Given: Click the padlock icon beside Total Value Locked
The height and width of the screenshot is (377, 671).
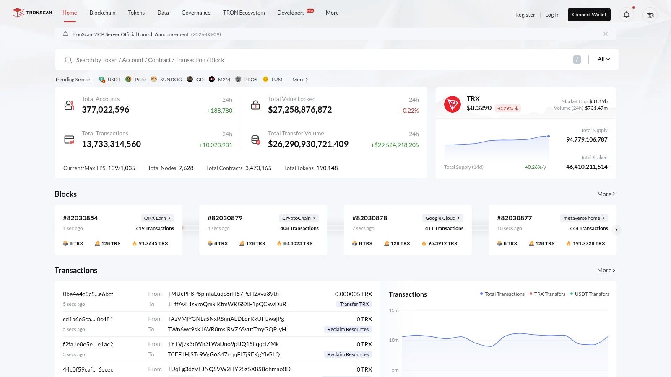Looking at the screenshot, I should click(x=255, y=104).
